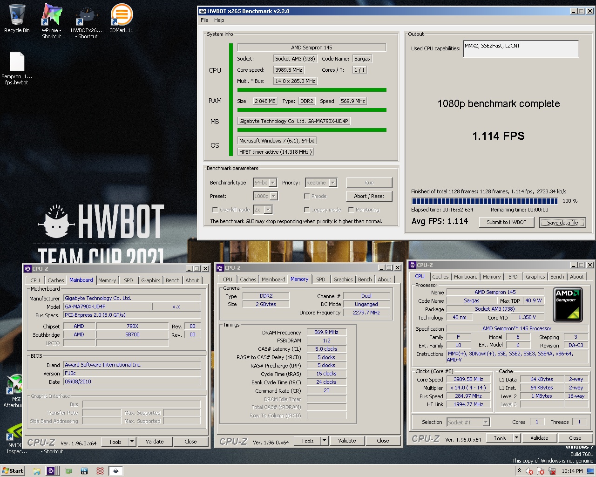This screenshot has width=596, height=477.
Task: Switch to Bench tab in CPU-tab CPU-Z
Action: click(557, 277)
